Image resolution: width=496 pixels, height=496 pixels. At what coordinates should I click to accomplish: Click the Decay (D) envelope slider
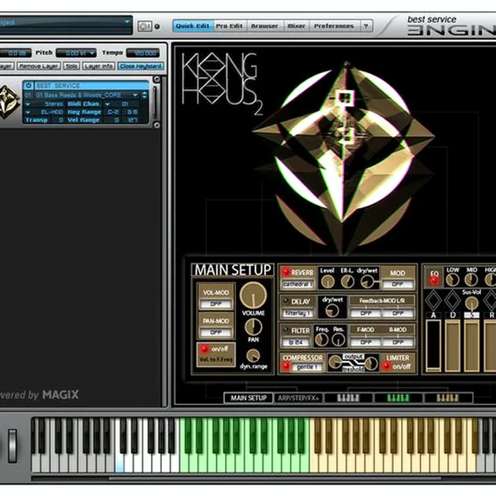coord(453,345)
